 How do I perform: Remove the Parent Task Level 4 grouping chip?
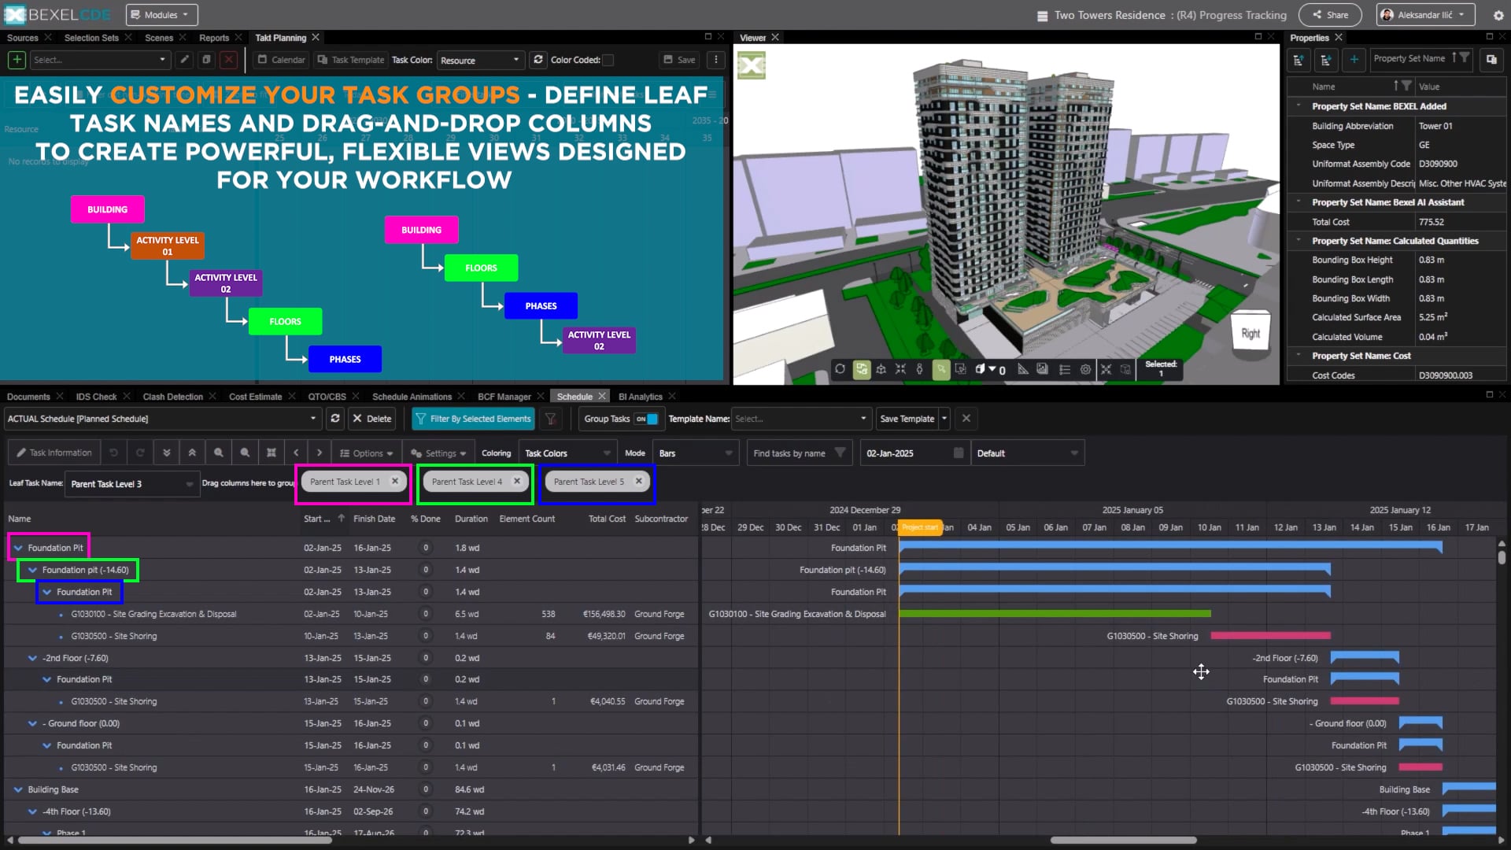point(517,481)
